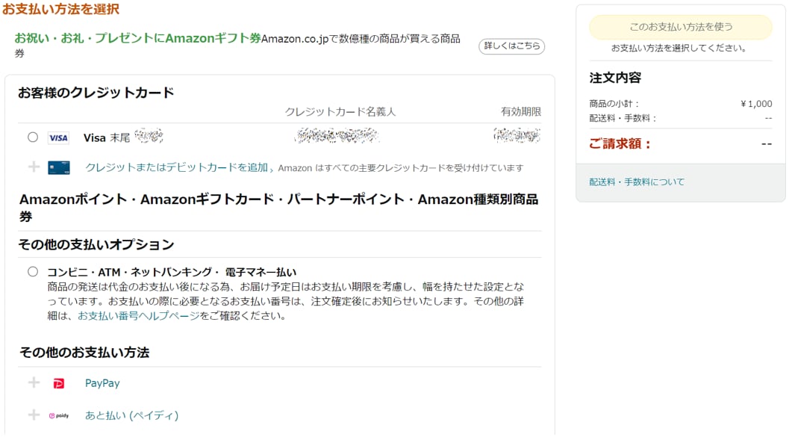
Task: Click the 詳しくはこちら button
Action: (511, 46)
